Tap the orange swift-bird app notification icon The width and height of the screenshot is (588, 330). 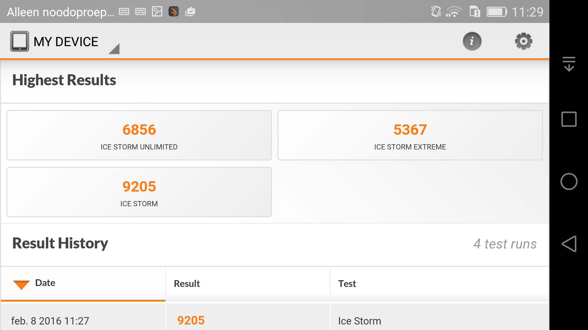point(174,12)
